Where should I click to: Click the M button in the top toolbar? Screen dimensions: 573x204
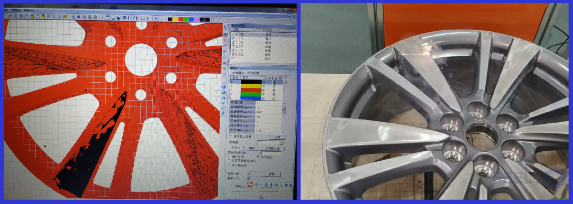(156, 19)
